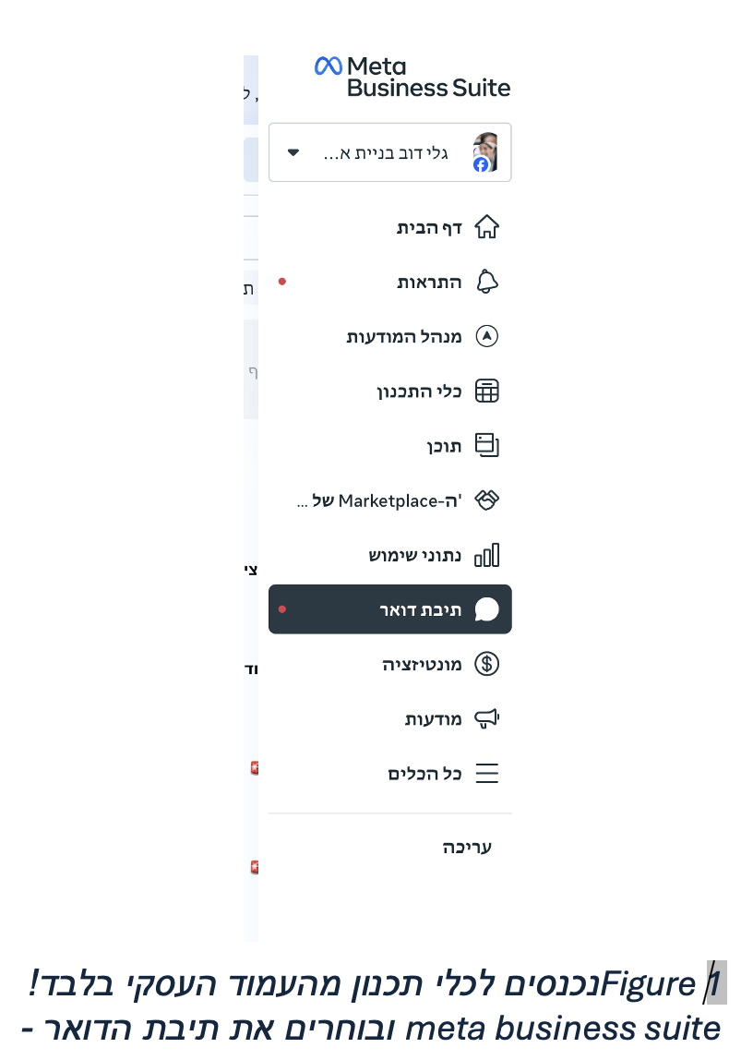Select the דף הבית menu item
The width and height of the screenshot is (753, 1060).
click(x=429, y=227)
